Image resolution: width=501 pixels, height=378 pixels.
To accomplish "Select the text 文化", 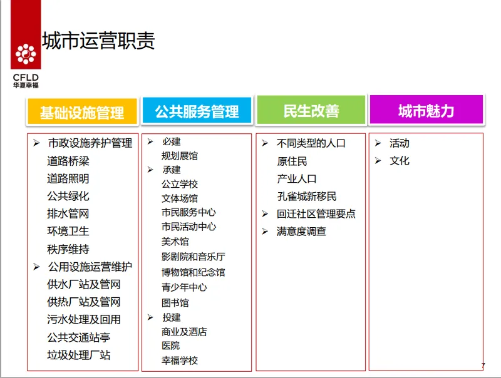I will [x=400, y=161].
